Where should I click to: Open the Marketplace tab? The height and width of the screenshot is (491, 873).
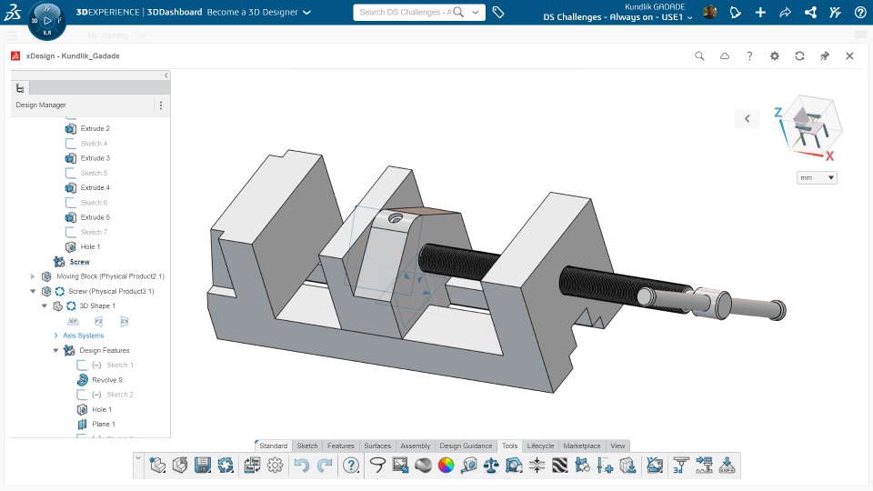click(582, 446)
